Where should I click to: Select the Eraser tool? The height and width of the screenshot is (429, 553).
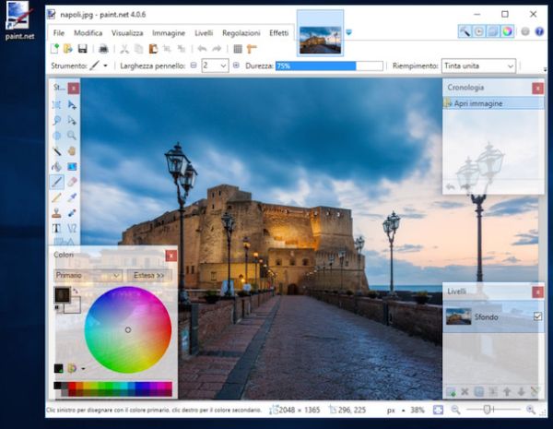[72, 182]
